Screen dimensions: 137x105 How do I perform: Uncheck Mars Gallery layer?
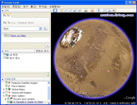(x=7, y=95)
